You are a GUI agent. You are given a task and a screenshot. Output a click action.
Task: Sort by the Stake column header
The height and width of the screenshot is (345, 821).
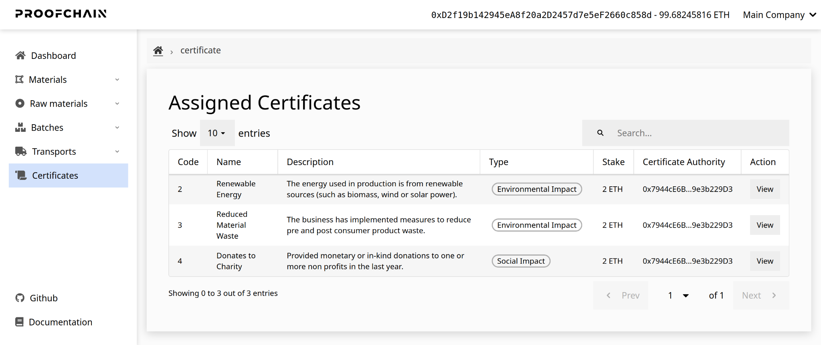coord(613,162)
